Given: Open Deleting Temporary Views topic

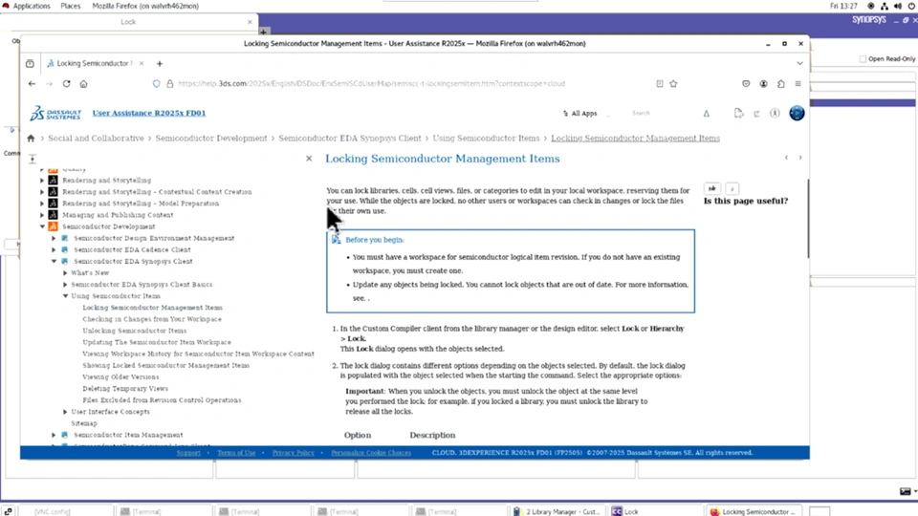Looking at the screenshot, I should (125, 389).
